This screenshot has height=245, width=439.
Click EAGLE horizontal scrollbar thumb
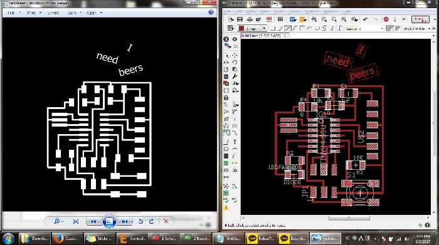coord(349,217)
